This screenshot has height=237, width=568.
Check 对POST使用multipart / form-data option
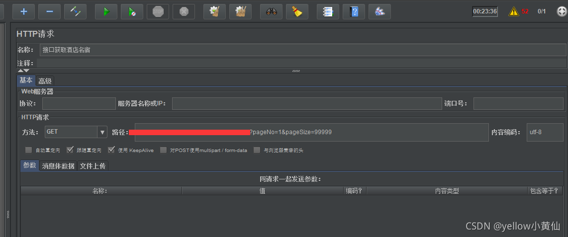click(x=163, y=150)
